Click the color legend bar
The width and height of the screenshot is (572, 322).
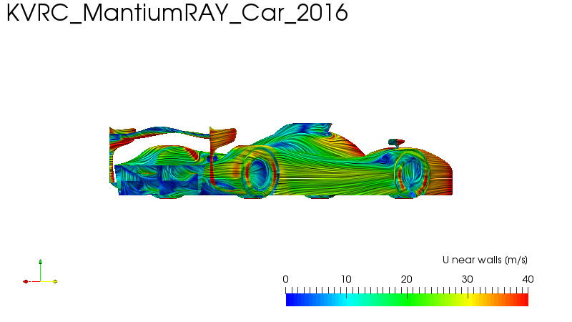click(407, 300)
